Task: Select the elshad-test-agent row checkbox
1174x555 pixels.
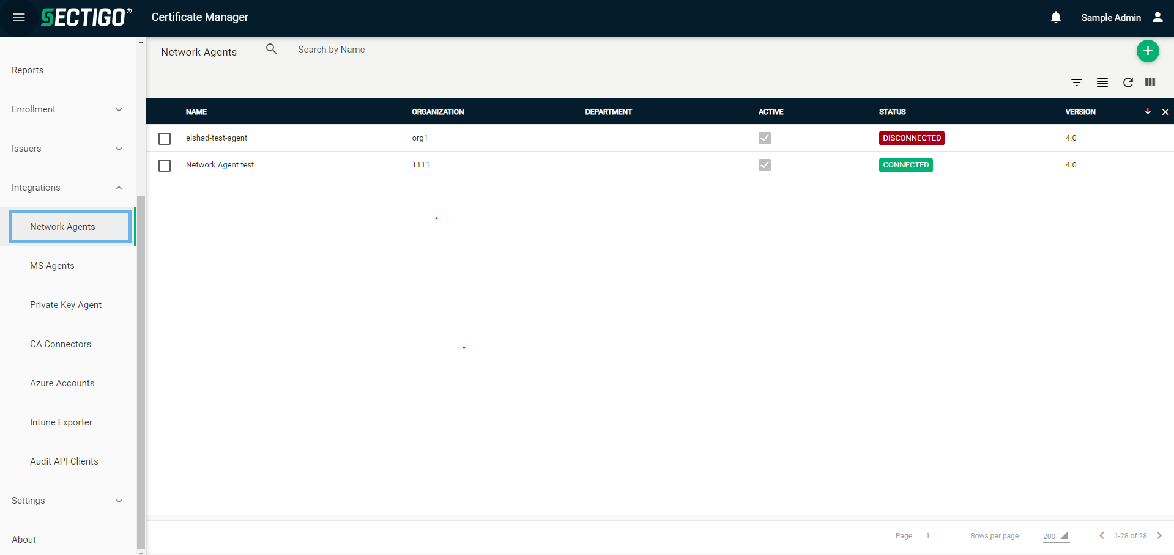Action: pyautogui.click(x=165, y=139)
